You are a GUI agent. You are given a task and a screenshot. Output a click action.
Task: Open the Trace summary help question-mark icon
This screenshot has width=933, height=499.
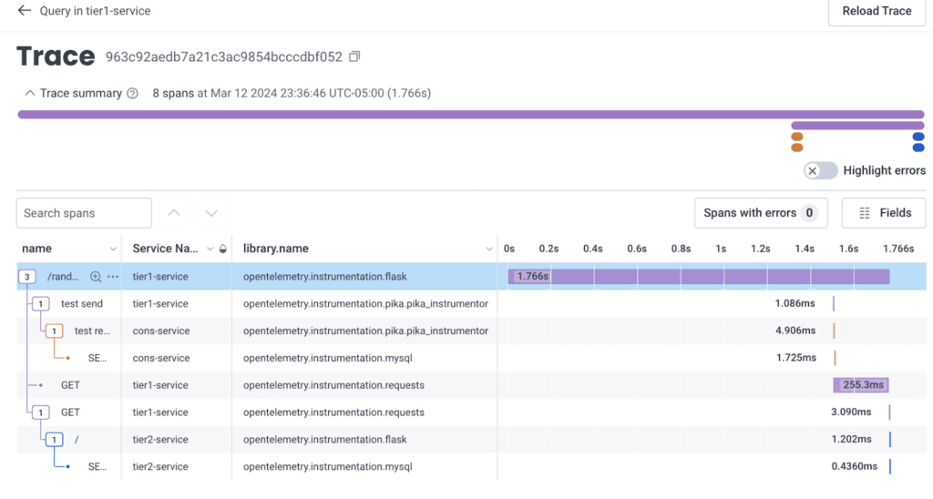coord(133,94)
